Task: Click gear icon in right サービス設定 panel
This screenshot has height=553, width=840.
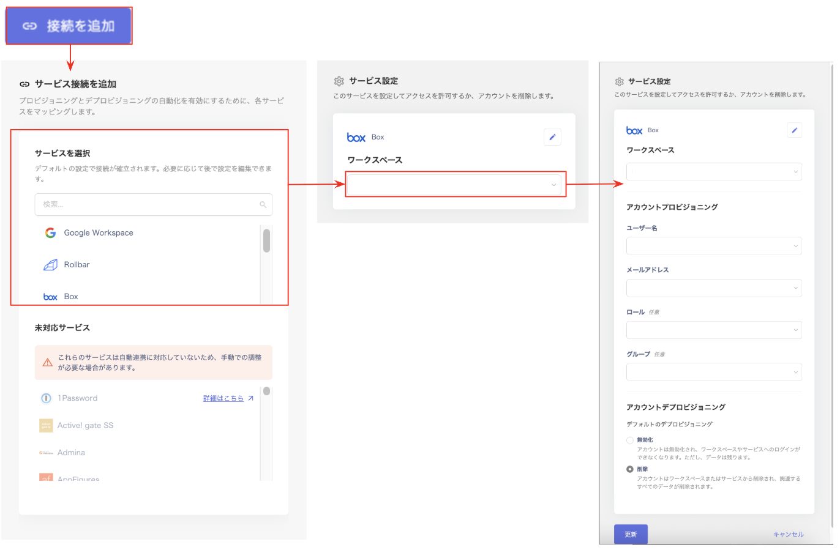Action: pos(620,82)
